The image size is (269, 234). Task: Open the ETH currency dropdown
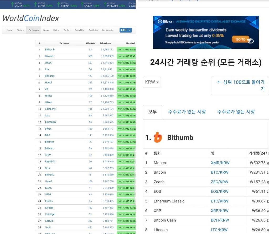coord(126,30)
